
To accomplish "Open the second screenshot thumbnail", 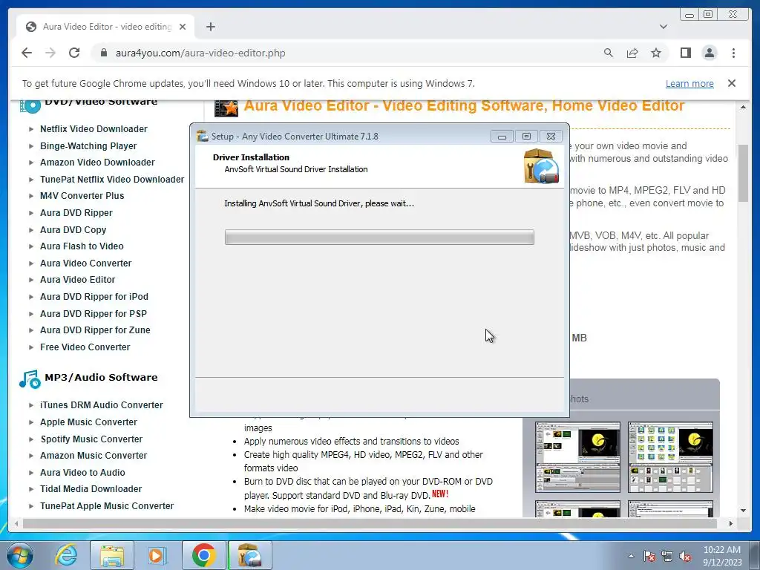I will tap(670, 457).
